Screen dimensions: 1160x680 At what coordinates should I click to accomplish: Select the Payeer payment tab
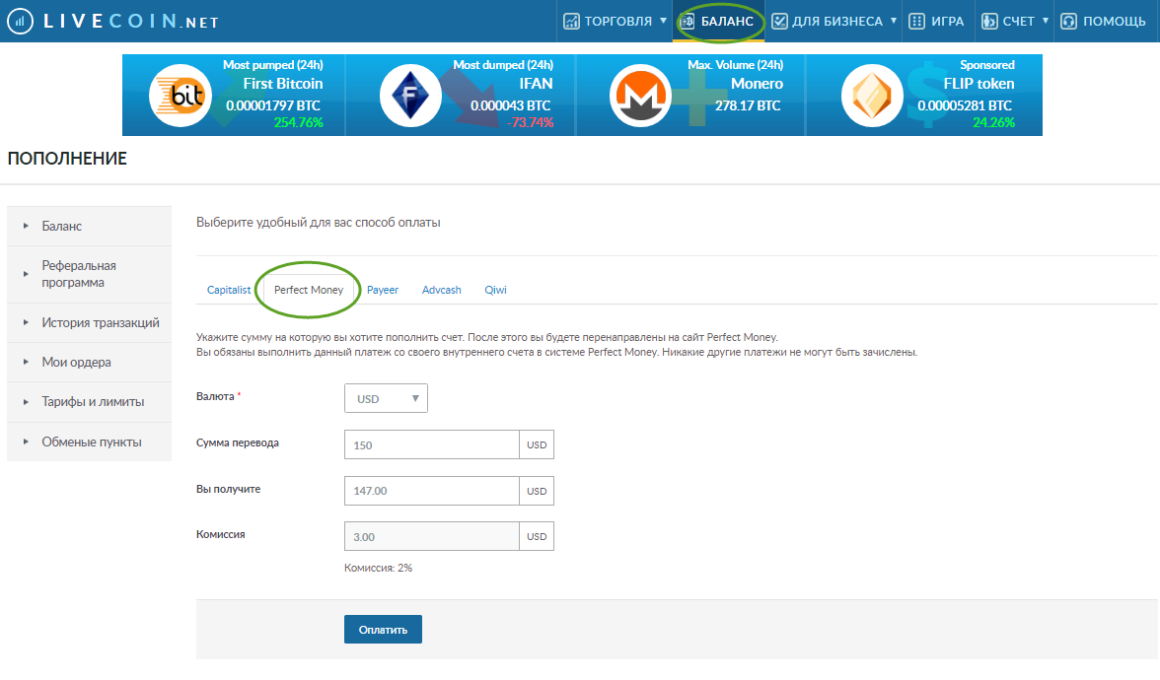coord(383,291)
